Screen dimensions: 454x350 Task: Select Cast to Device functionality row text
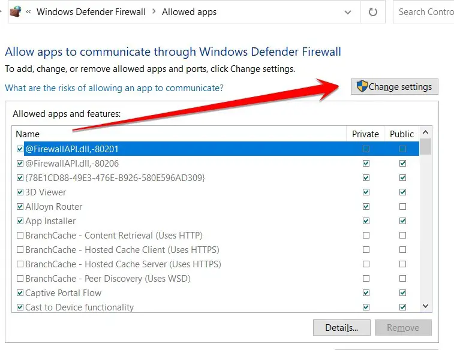(x=80, y=307)
